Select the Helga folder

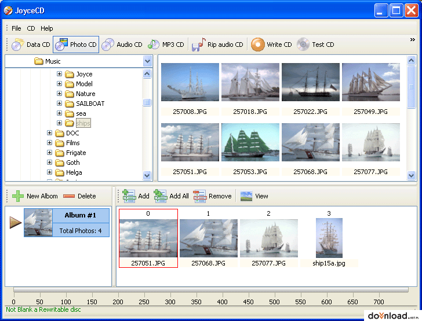coord(74,172)
